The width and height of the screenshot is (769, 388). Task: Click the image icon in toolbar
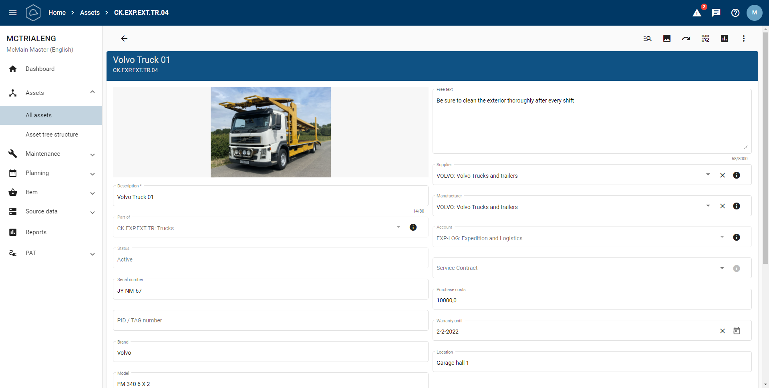tap(667, 38)
